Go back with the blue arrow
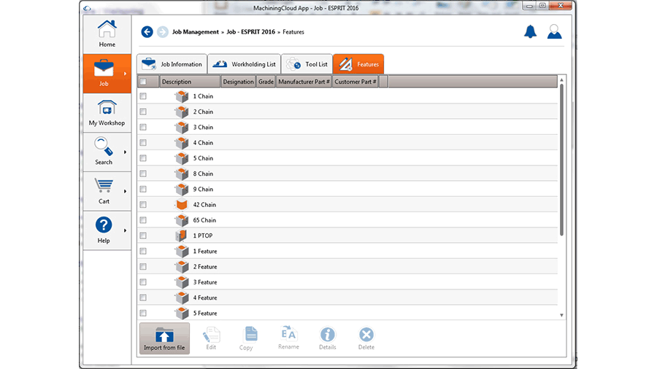The width and height of the screenshot is (657, 369). pos(147,32)
